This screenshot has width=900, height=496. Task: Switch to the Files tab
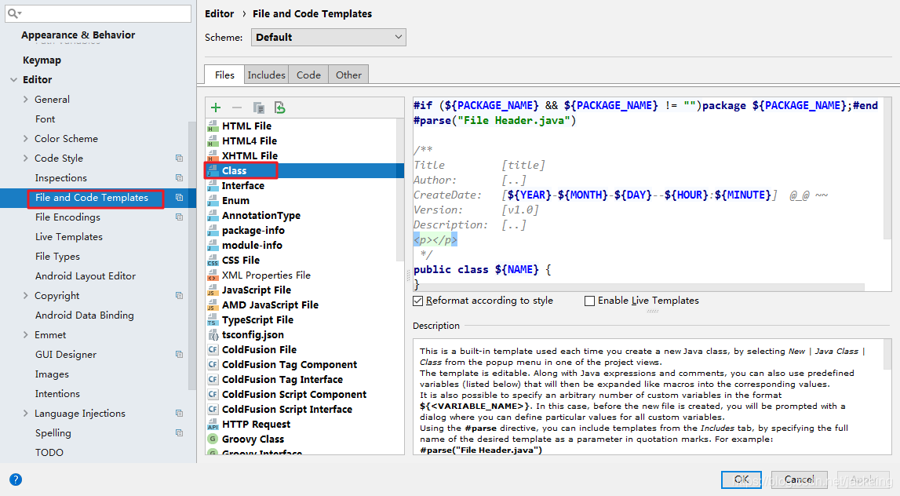pyautogui.click(x=224, y=75)
